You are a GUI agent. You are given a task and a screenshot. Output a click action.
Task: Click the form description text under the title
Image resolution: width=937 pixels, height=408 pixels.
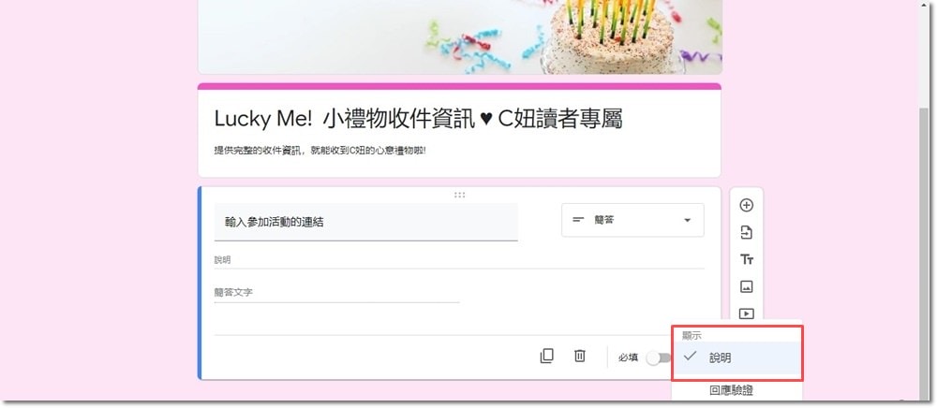tap(320, 151)
